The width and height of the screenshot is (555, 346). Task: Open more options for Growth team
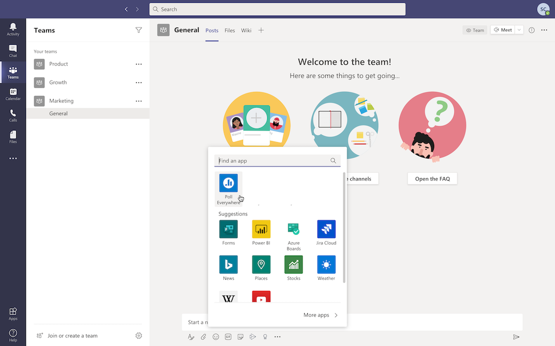pyautogui.click(x=139, y=82)
